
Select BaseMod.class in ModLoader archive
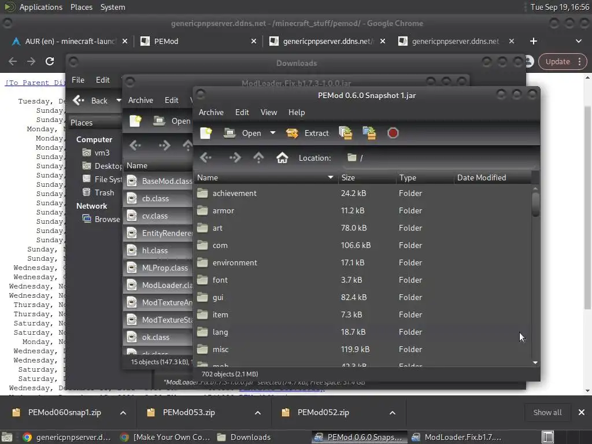click(158, 181)
